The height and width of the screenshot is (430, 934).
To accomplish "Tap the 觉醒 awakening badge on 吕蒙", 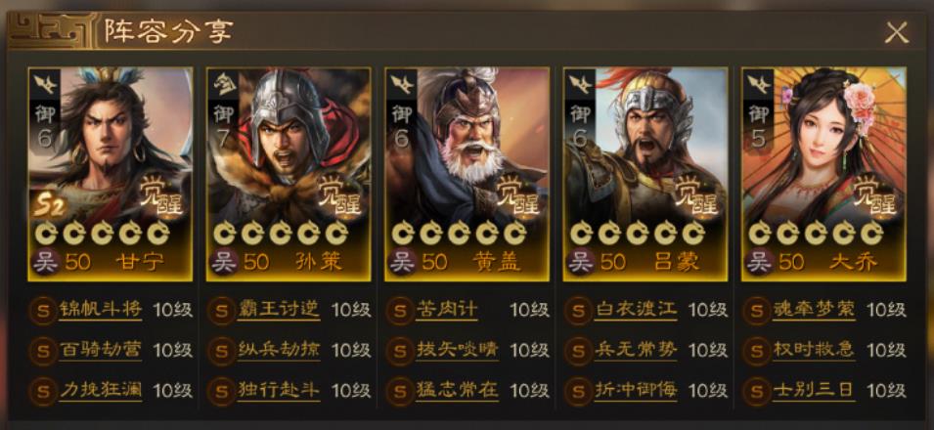I will [x=695, y=195].
